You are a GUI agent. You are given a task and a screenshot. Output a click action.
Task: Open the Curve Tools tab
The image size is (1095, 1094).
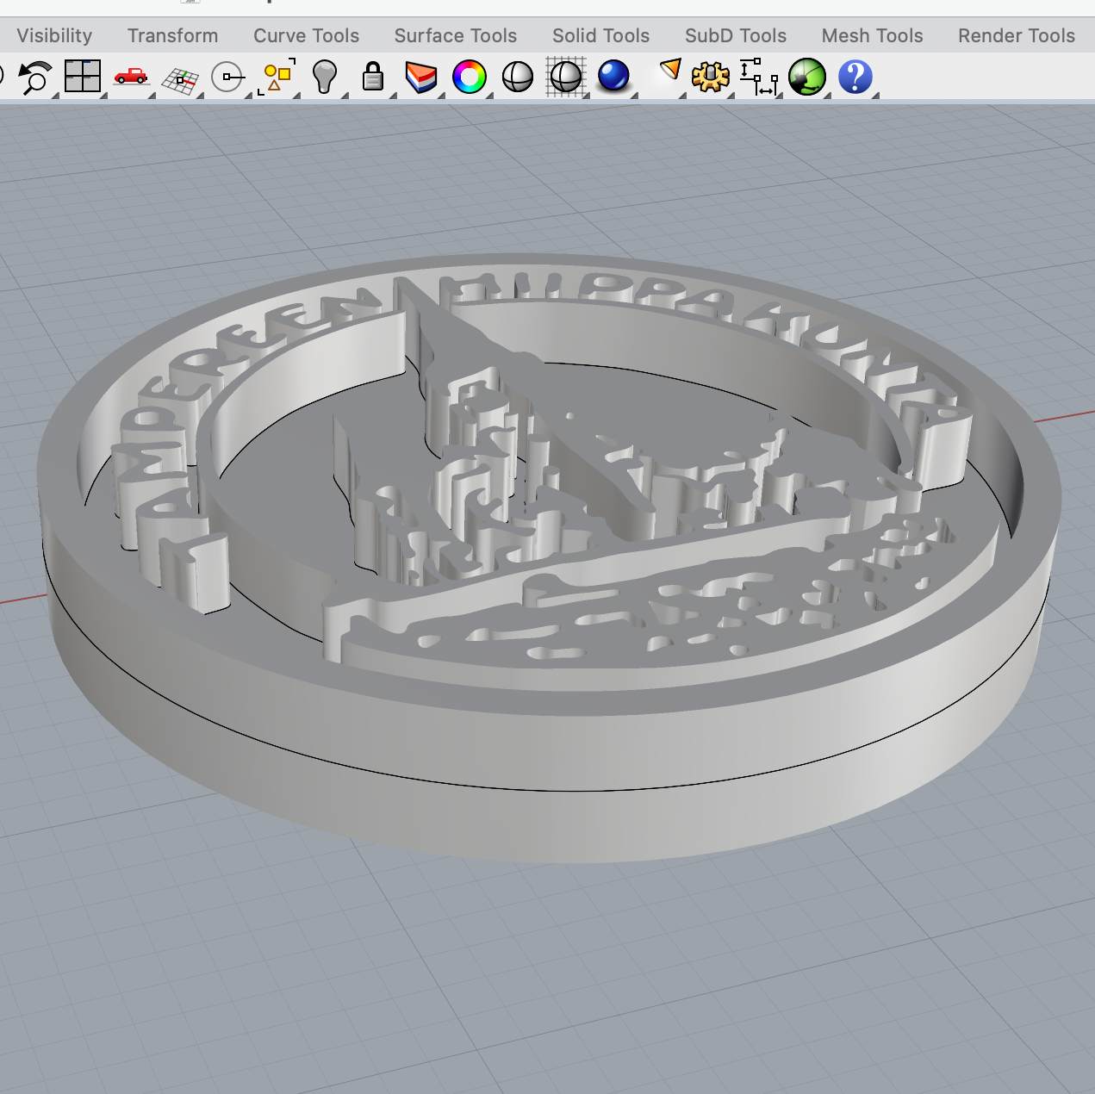[306, 35]
